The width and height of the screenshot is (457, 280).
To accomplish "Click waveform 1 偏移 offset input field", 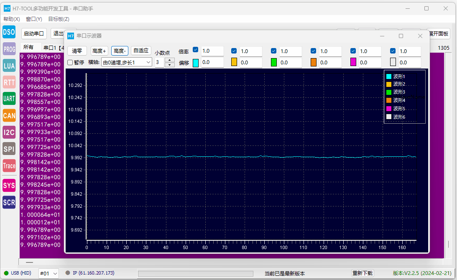I will click(212, 62).
